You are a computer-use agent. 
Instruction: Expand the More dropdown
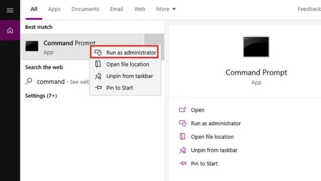166,9
